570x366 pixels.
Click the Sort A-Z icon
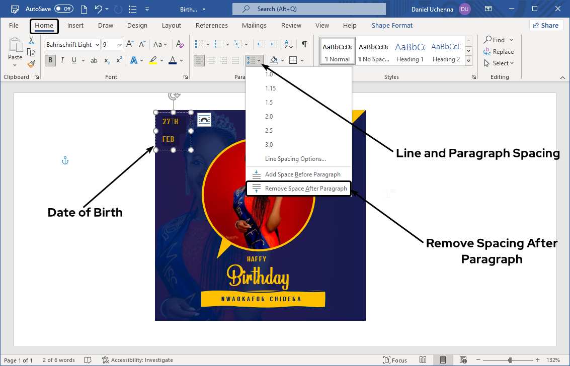289,44
